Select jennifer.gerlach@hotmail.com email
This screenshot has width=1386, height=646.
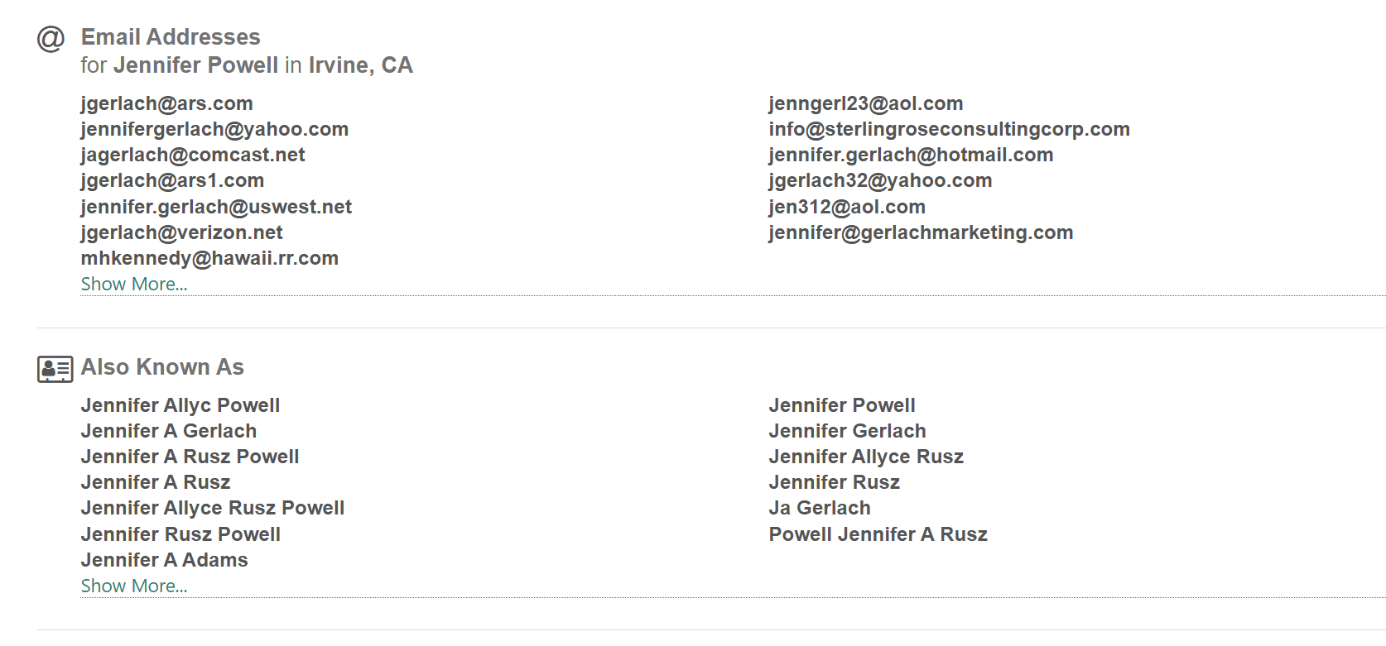[x=912, y=156]
